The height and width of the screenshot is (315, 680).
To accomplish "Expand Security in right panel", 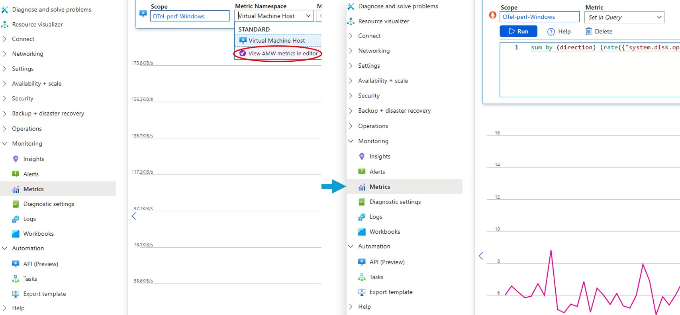I will click(351, 96).
